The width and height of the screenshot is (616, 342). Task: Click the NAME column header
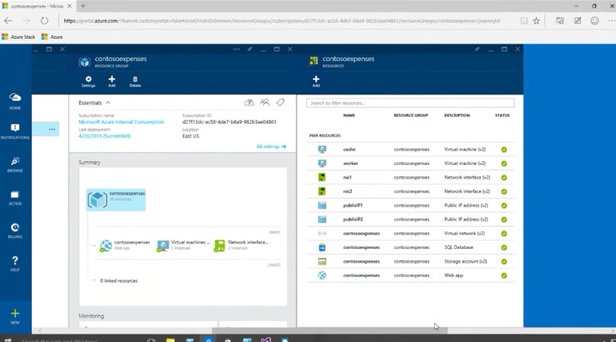[x=349, y=115]
